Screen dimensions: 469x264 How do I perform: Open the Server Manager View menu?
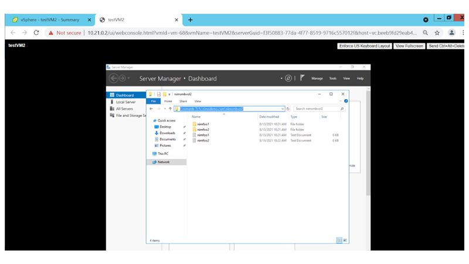[346, 79]
